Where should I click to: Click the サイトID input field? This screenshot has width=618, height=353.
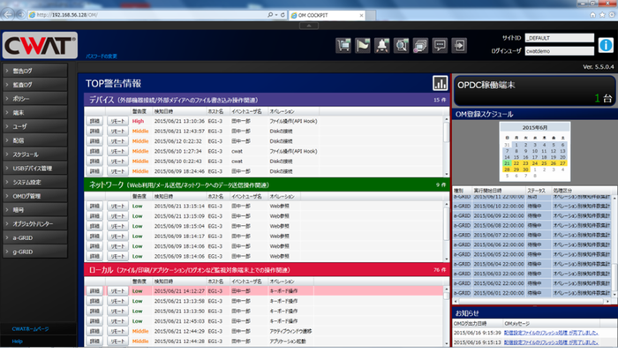(x=558, y=39)
